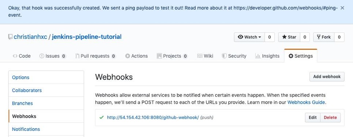Click the fork icon on Fork button
This screenshot has height=137, width=353.
pyautogui.click(x=319, y=37)
